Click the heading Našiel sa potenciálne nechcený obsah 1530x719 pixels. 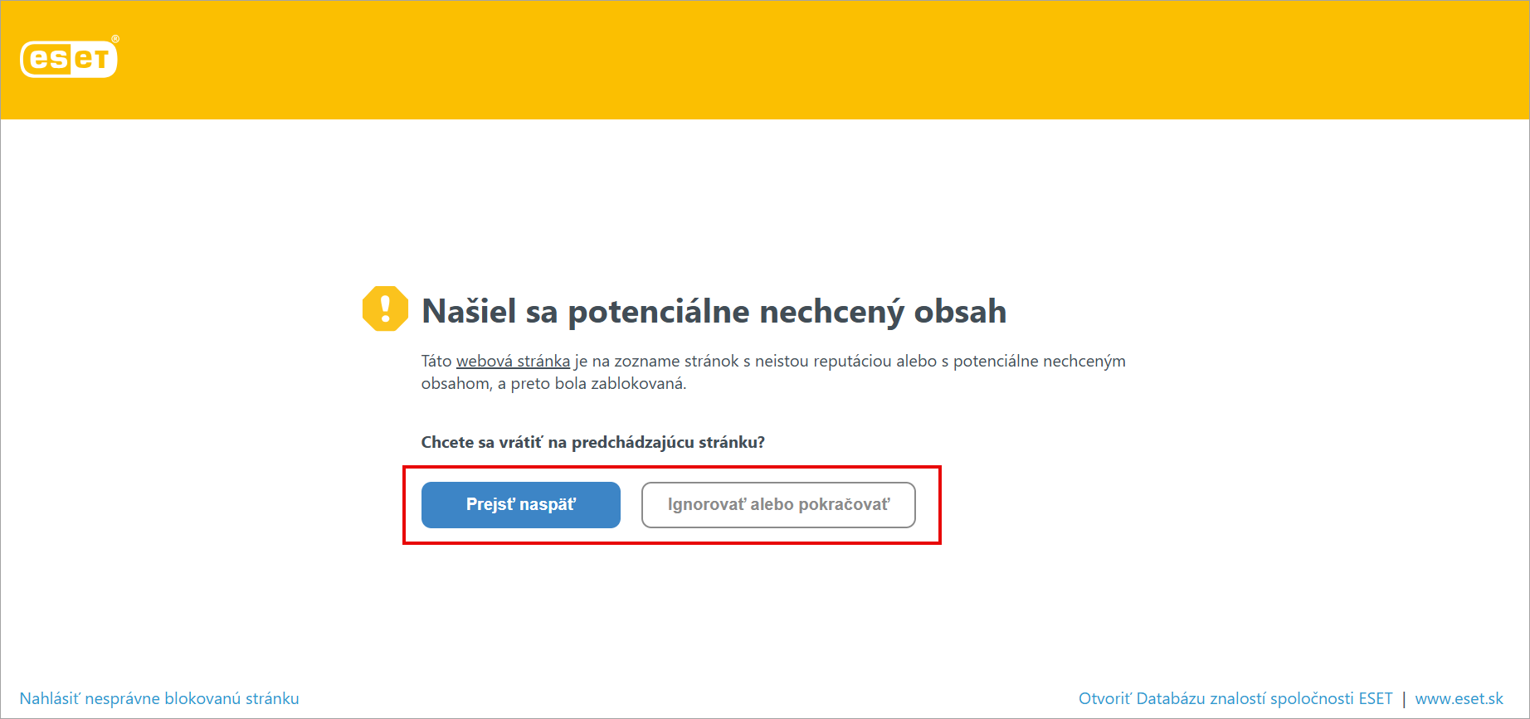714,312
